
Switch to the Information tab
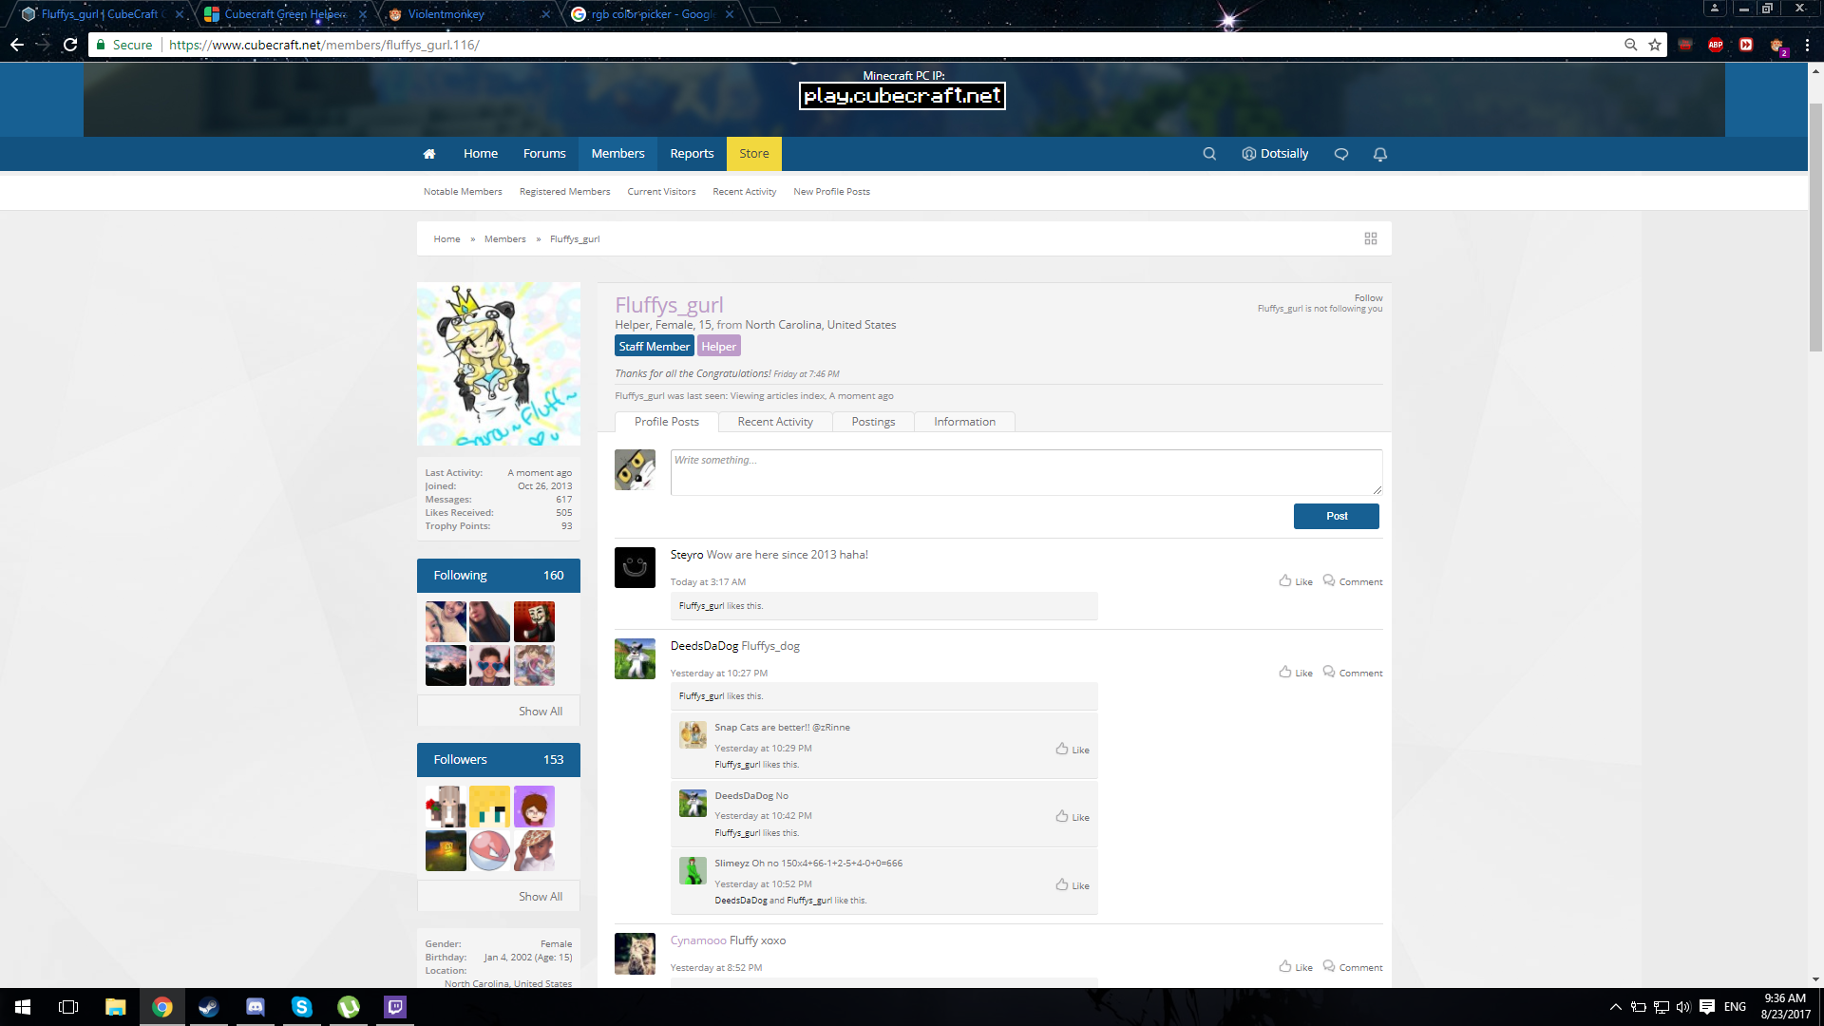(964, 422)
